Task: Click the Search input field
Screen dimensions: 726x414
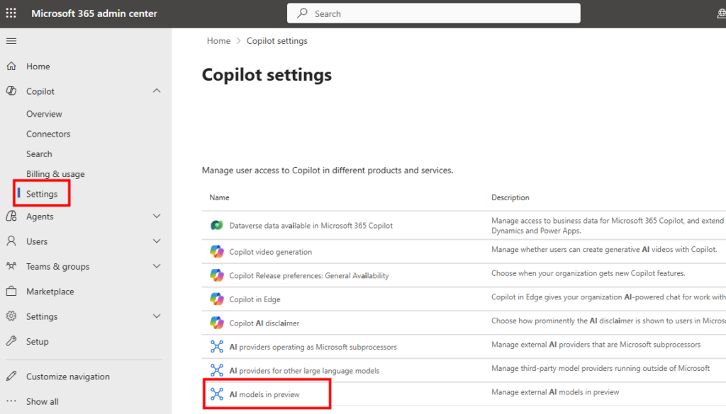Action: coord(433,13)
